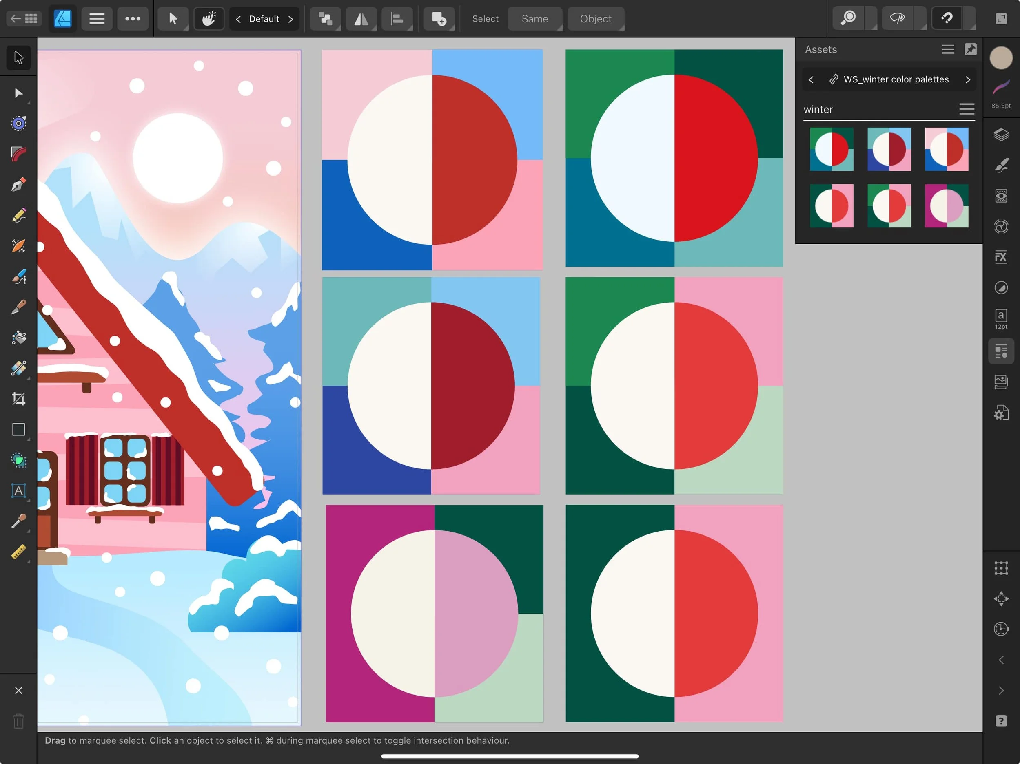Open the FX layer effects panel
The image size is (1020, 764).
click(1001, 257)
